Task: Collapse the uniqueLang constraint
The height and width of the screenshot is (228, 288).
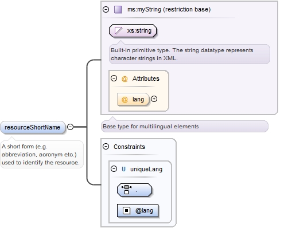Action: tap(114, 169)
